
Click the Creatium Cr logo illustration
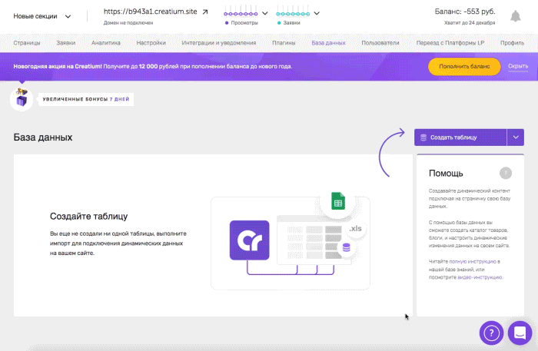[250, 240]
